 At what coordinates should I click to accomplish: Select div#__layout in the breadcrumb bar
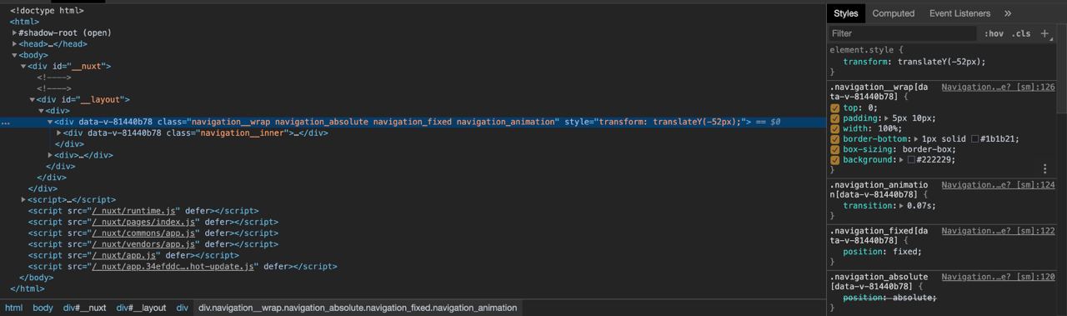coord(141,308)
